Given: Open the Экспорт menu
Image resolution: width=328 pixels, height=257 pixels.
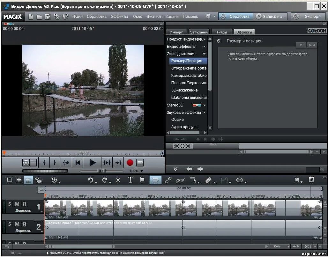Looking at the screenshot, I should click(x=154, y=17).
